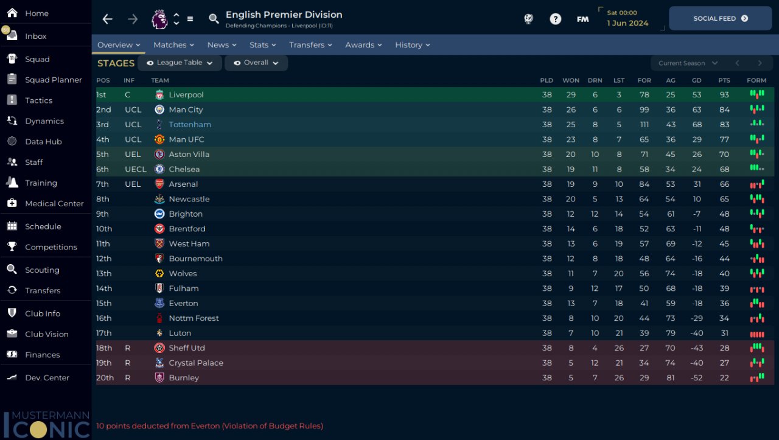Click the back navigation arrow
This screenshot has width=779, height=440.
pos(108,19)
